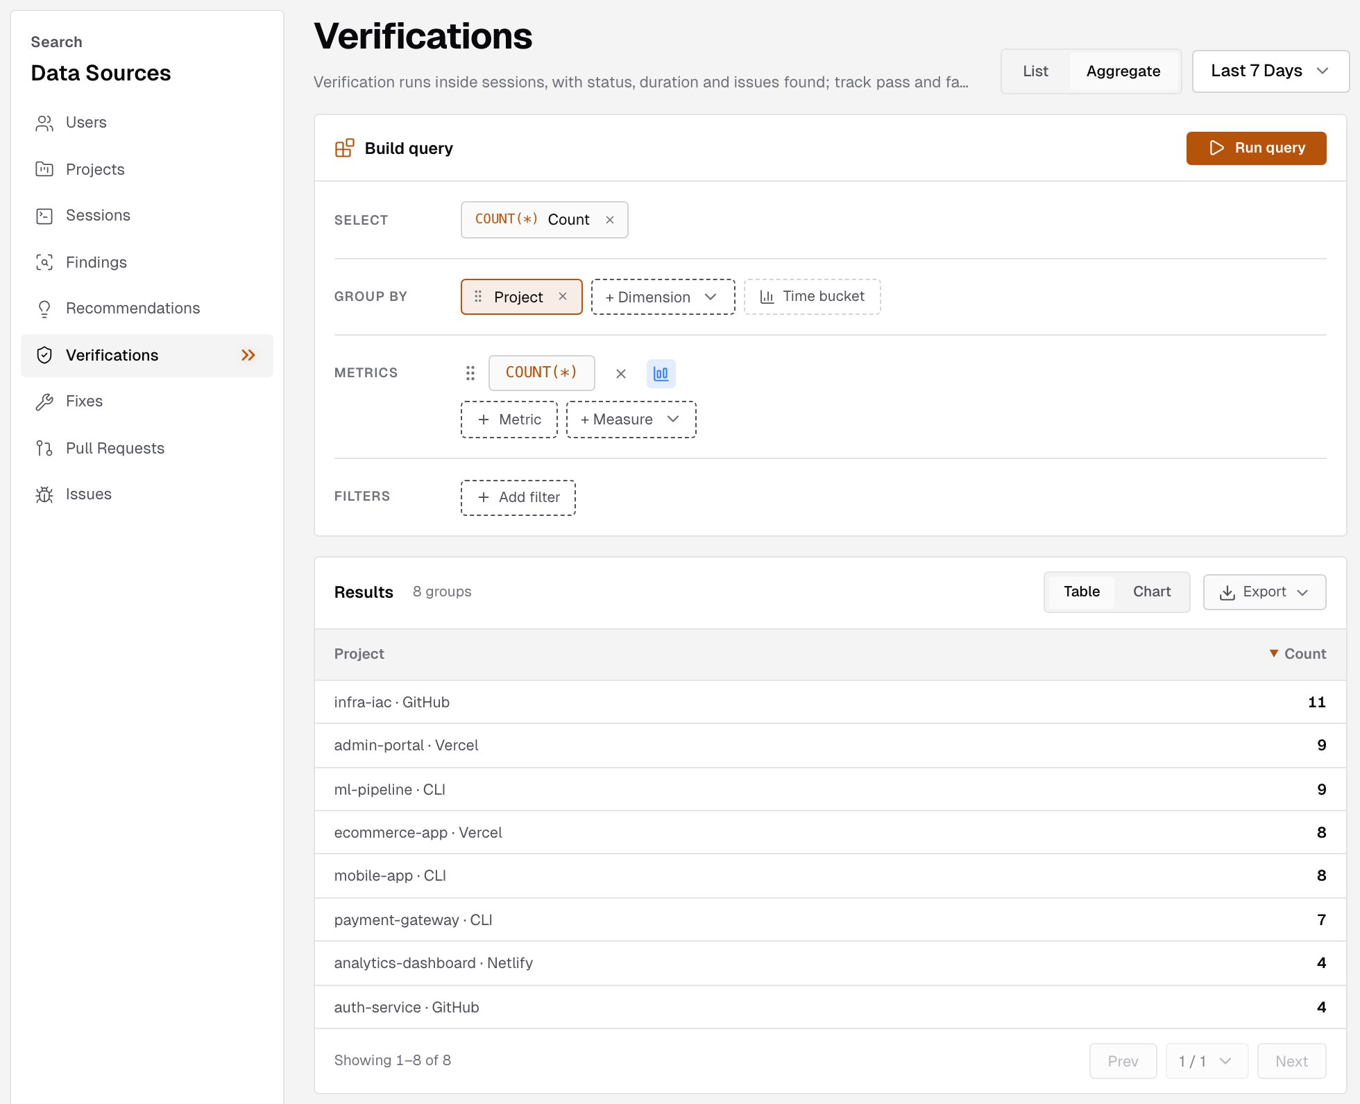Viewport: 1360px width, 1104px height.
Task: Click the Projects folder icon
Action: pos(44,169)
